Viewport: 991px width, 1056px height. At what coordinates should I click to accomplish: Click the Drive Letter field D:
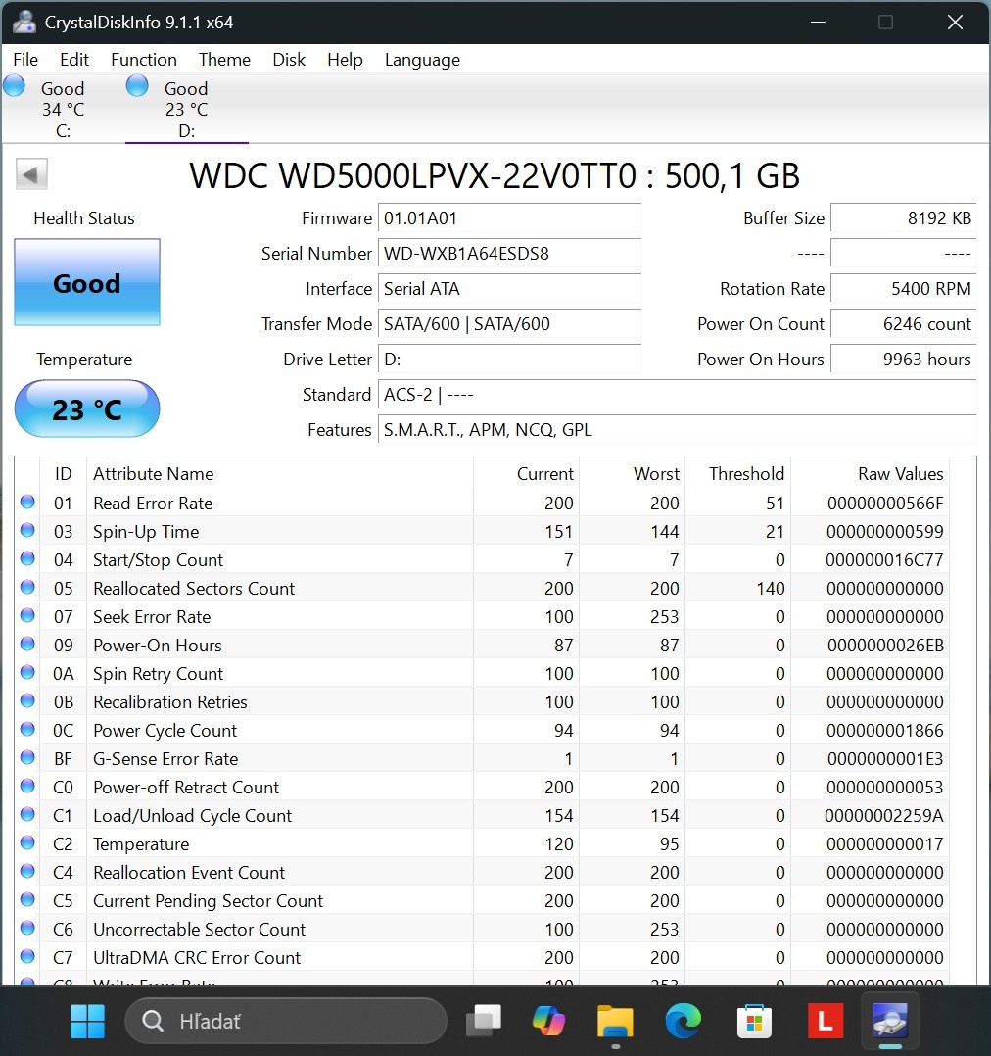tap(509, 359)
